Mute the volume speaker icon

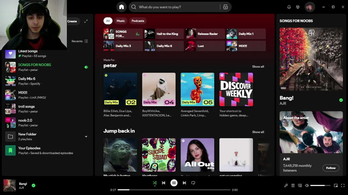[307, 186]
